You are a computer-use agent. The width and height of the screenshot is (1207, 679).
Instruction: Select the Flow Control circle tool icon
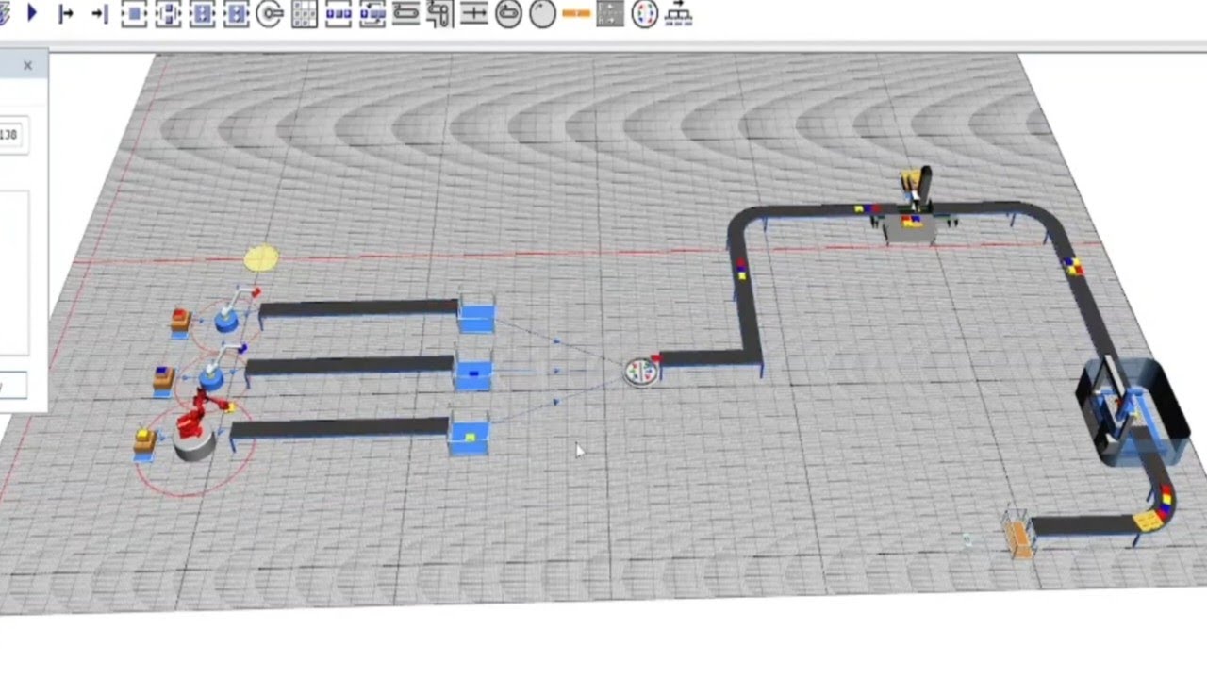coord(644,13)
